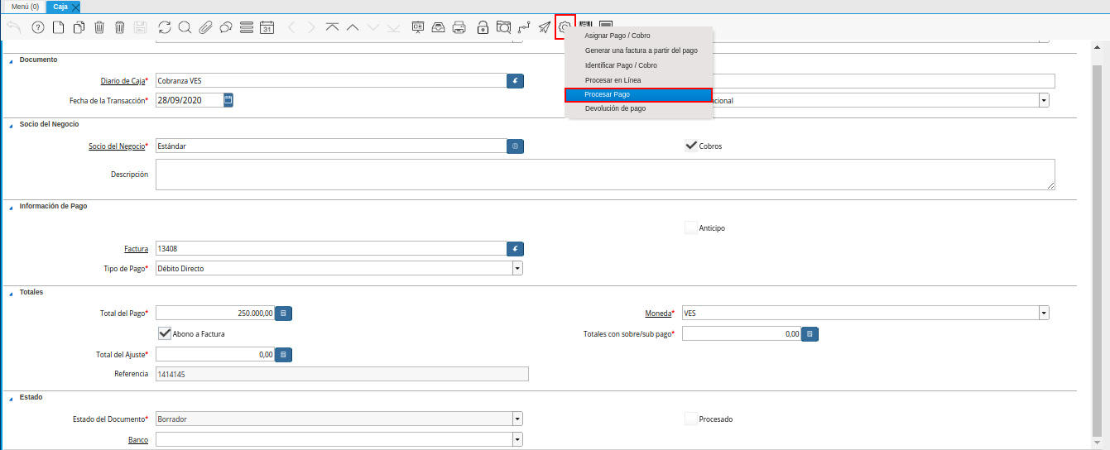Open the chat bubbles icon
This screenshot has width=1110, height=450.
coord(225,27)
